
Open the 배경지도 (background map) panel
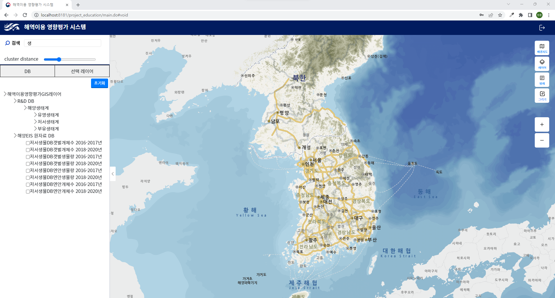tap(542, 48)
